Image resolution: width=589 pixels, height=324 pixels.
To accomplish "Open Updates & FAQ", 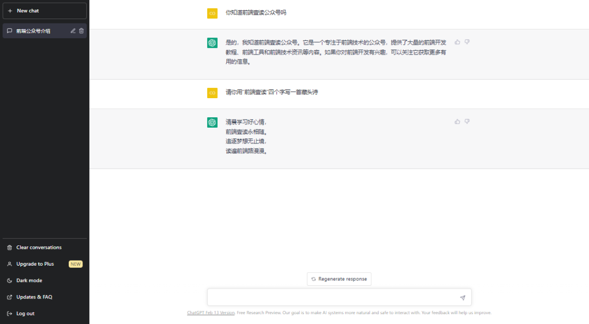I will click(45, 297).
